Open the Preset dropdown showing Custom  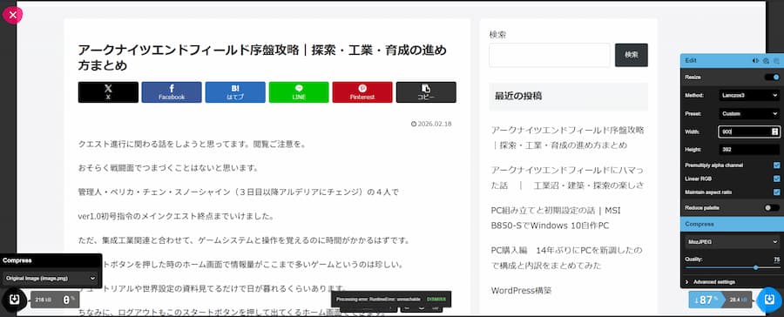click(x=749, y=113)
